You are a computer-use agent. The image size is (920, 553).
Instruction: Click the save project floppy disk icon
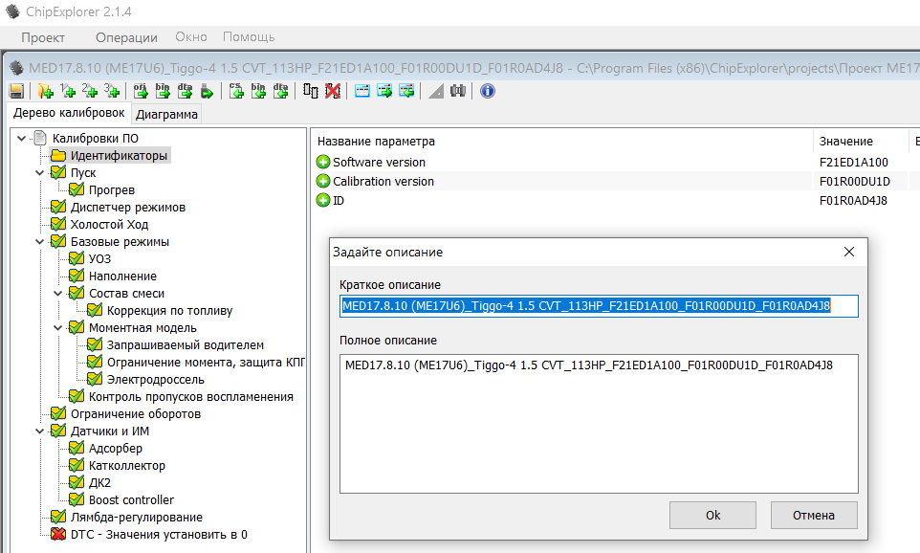click(16, 91)
